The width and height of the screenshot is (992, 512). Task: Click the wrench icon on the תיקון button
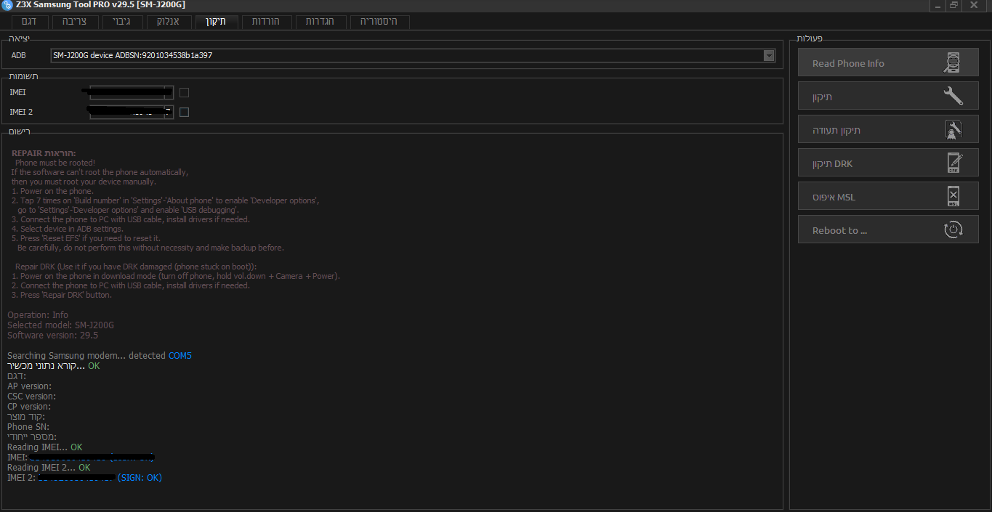click(953, 96)
